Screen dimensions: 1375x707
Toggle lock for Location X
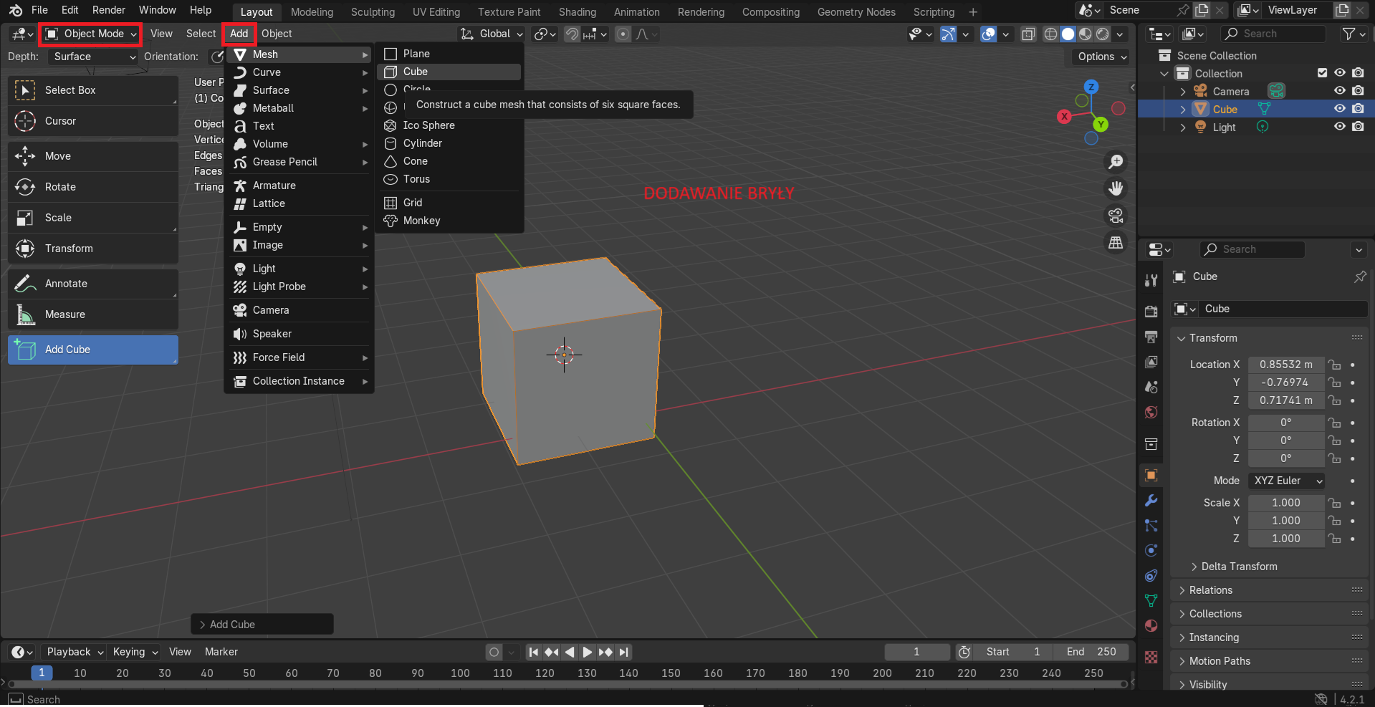(1334, 365)
